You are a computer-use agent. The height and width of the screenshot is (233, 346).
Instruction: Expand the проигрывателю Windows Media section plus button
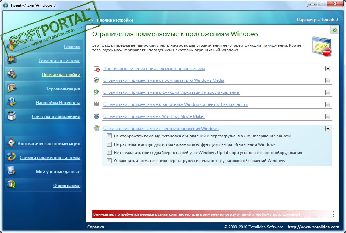click(328, 80)
